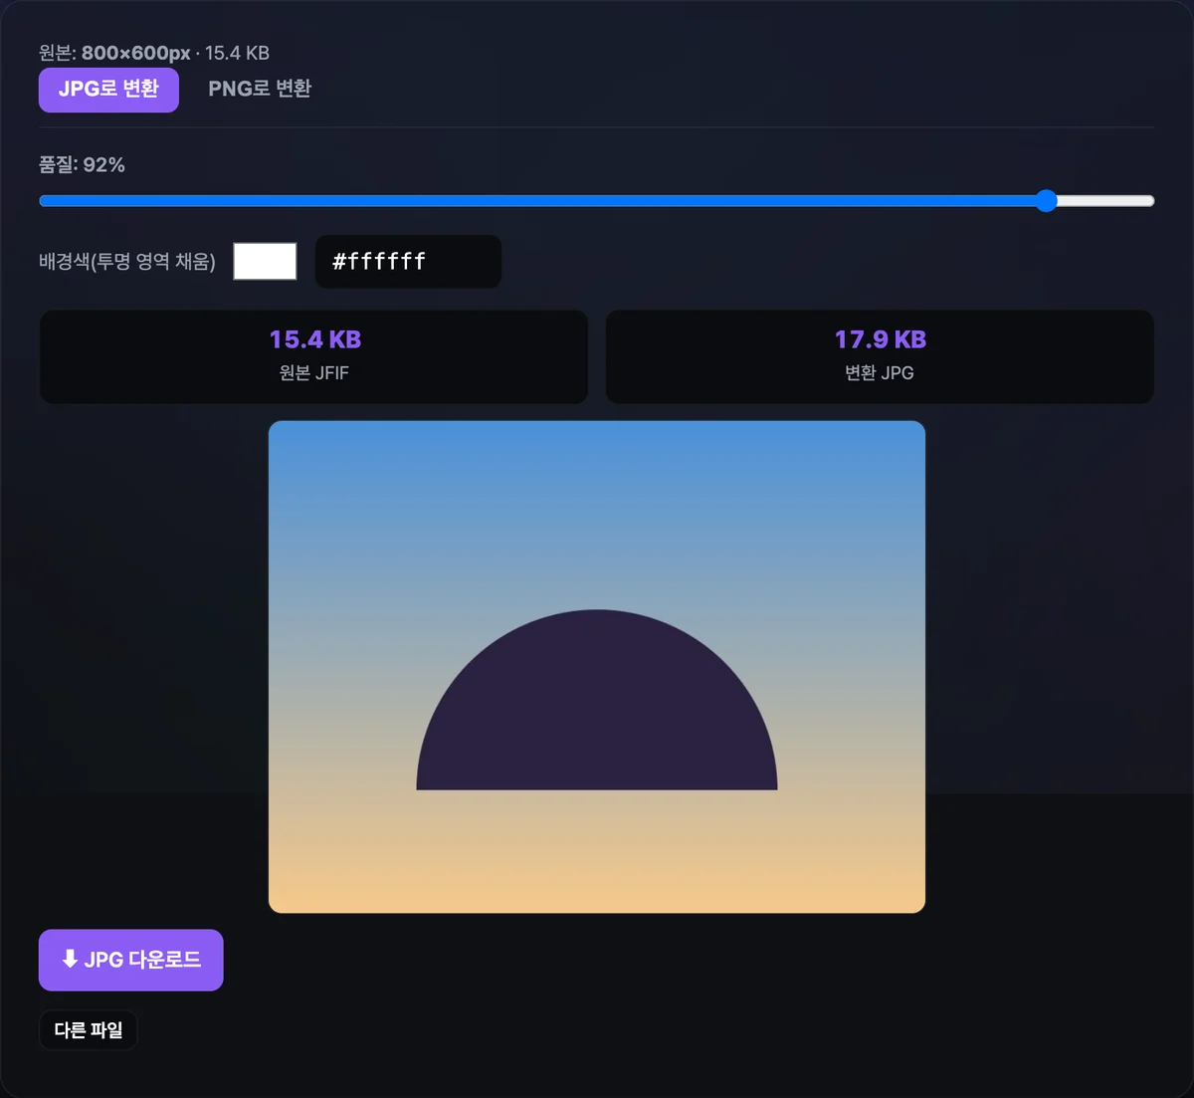Click the purple 17.9 KB size value
The width and height of the screenshot is (1194, 1098).
pos(880,339)
